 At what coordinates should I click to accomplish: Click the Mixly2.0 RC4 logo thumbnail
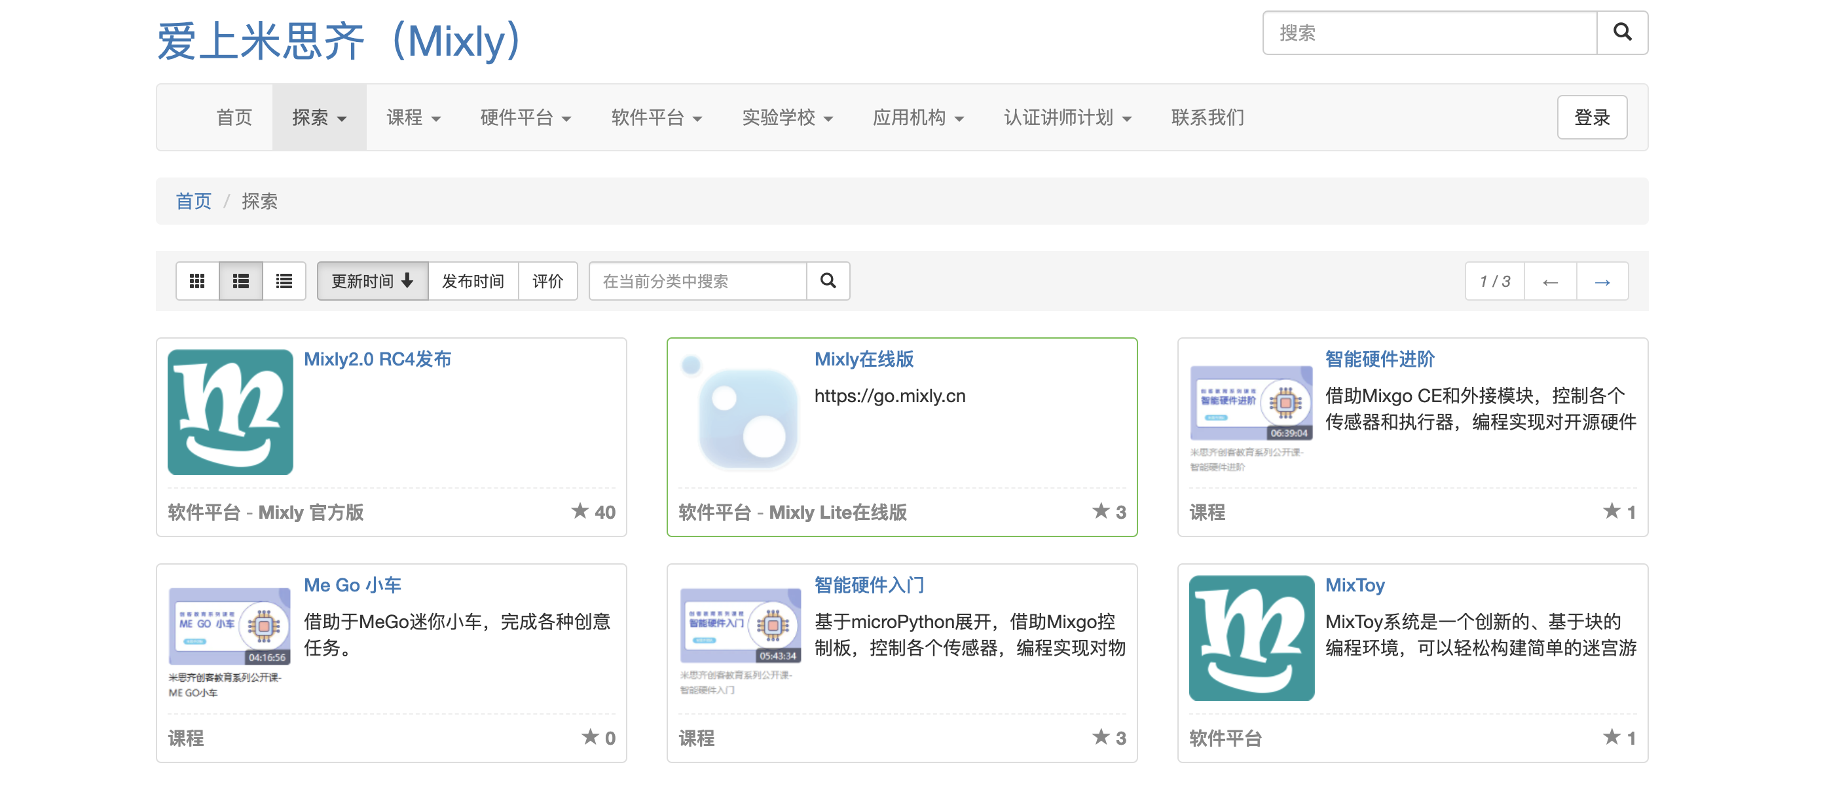(230, 411)
